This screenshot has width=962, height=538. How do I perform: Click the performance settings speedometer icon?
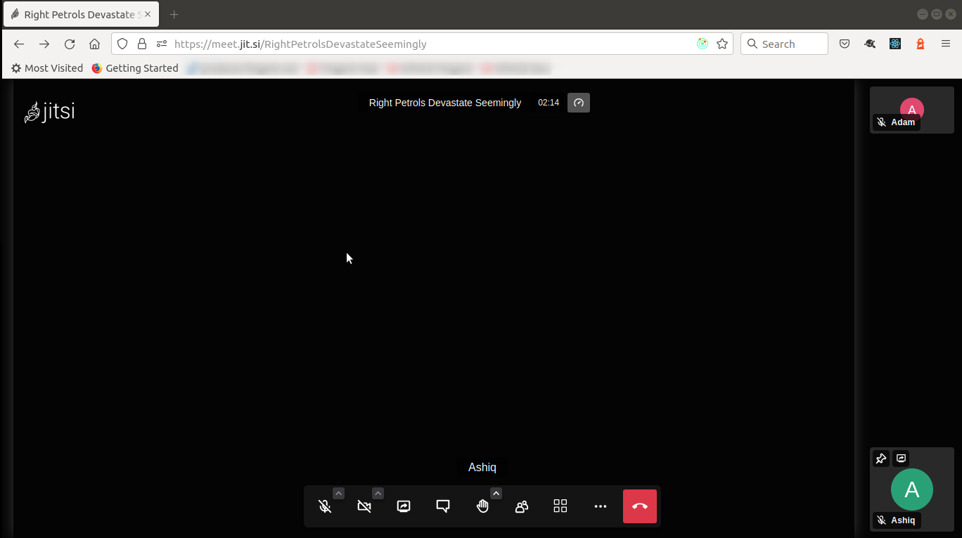tap(578, 103)
